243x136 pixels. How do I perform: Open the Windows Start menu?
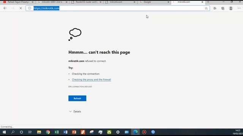click(x=4, y=132)
